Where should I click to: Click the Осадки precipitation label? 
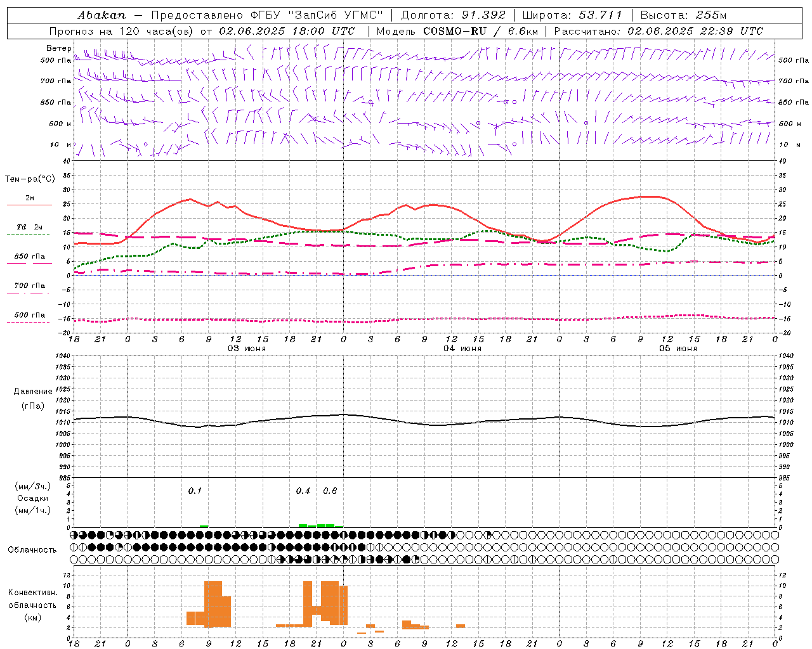(33, 498)
